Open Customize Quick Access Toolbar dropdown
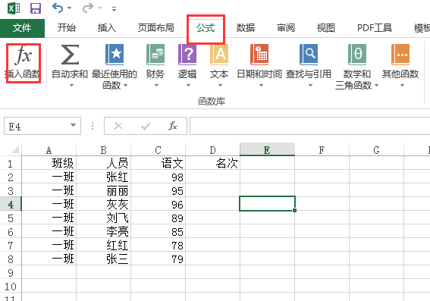Screen dimensions: 430x301 (114, 9)
